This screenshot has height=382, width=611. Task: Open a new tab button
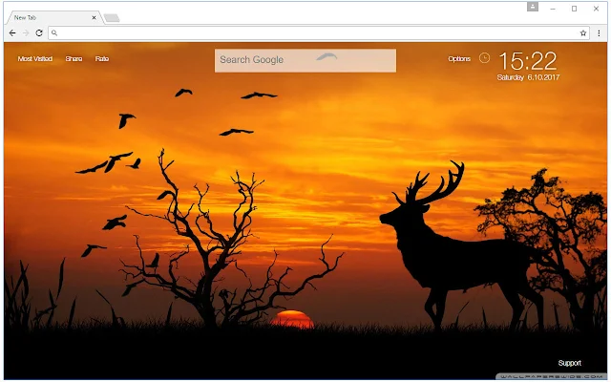112,18
